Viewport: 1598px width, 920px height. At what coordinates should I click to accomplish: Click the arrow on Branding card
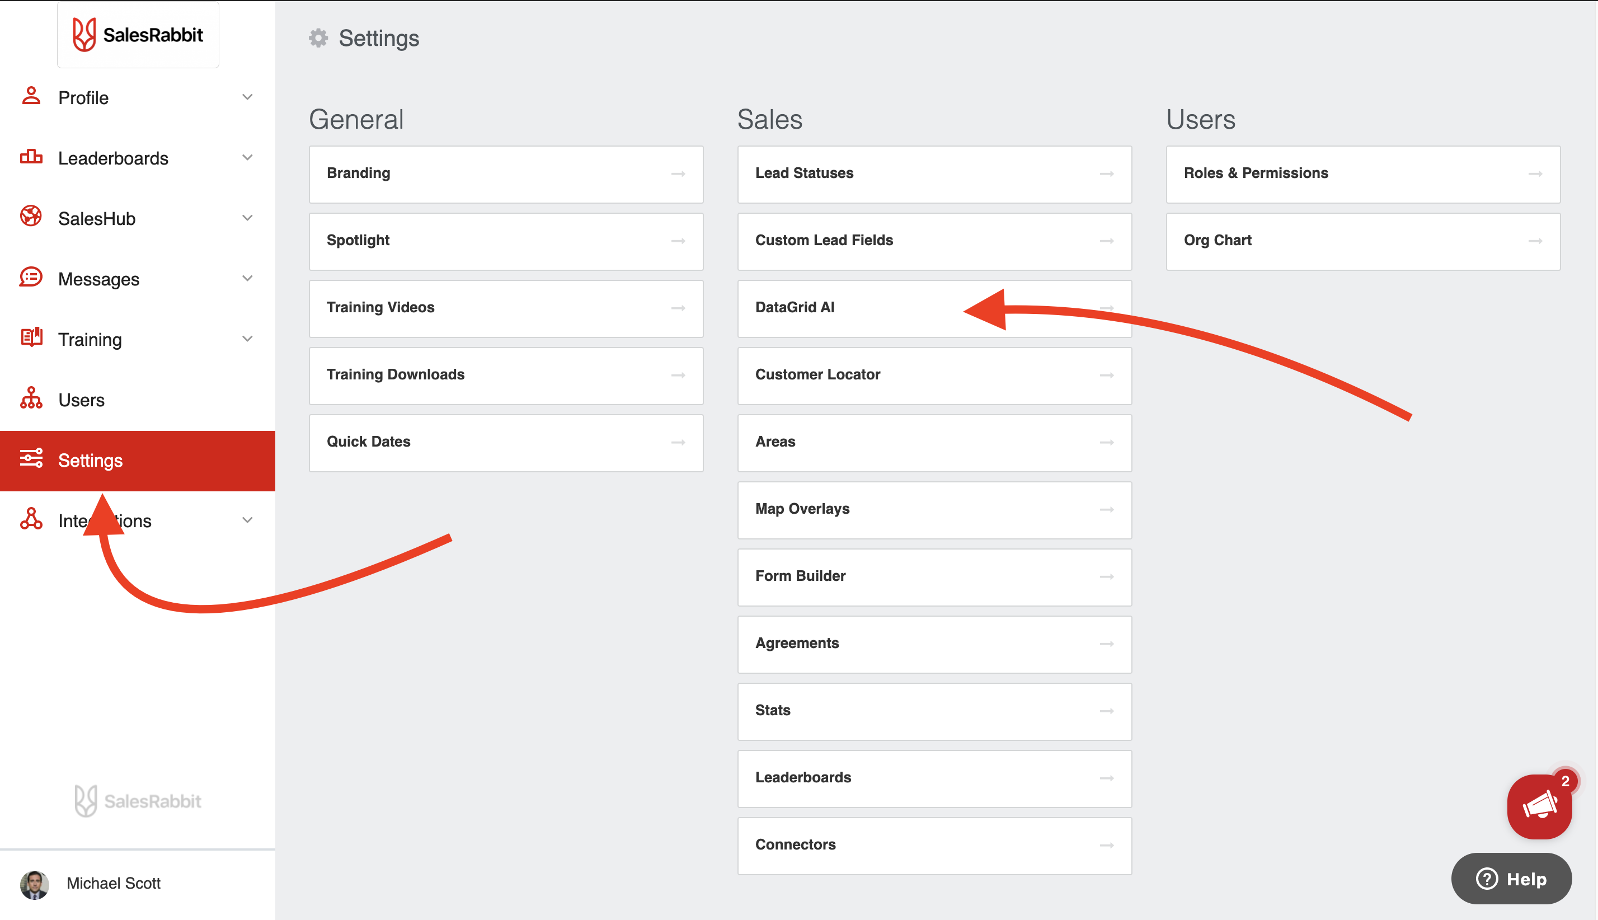point(678,174)
